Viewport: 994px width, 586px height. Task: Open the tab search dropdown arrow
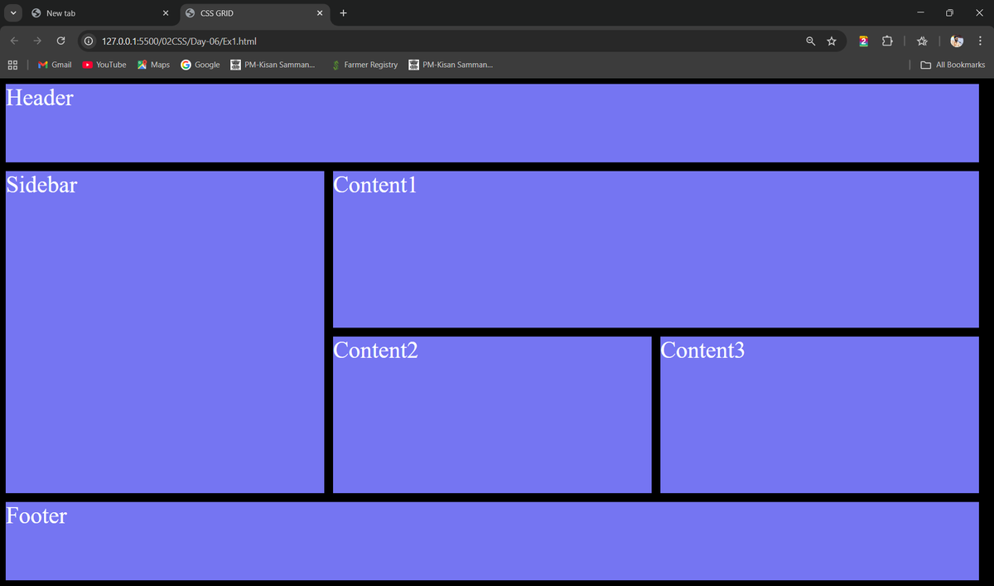pyautogui.click(x=13, y=13)
